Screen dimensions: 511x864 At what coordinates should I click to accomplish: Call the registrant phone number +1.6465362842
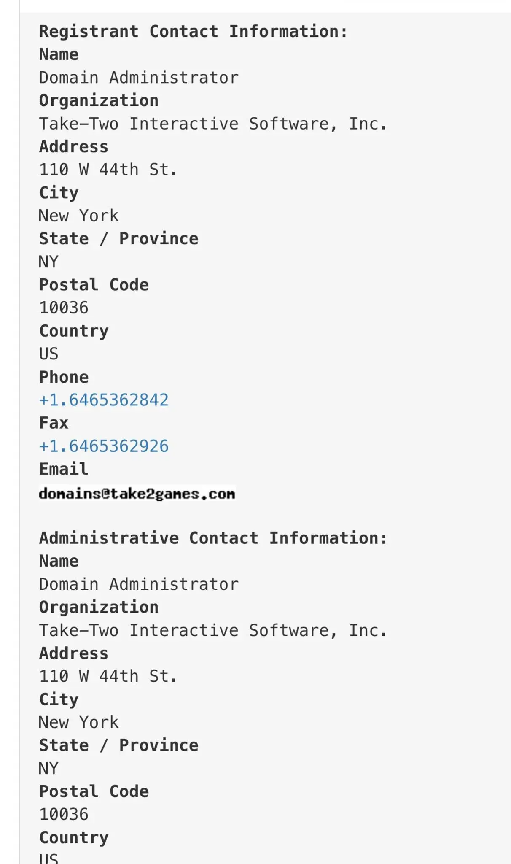click(104, 400)
